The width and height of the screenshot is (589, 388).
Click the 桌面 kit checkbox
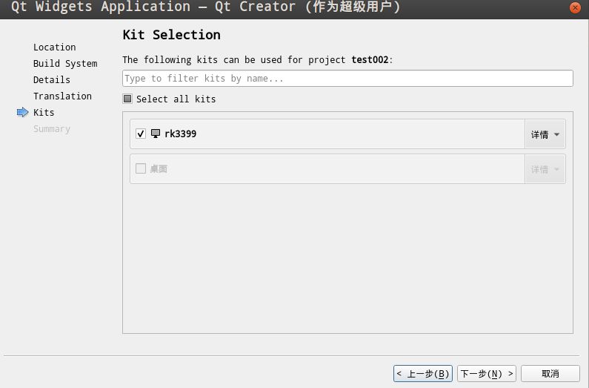pyautogui.click(x=141, y=168)
